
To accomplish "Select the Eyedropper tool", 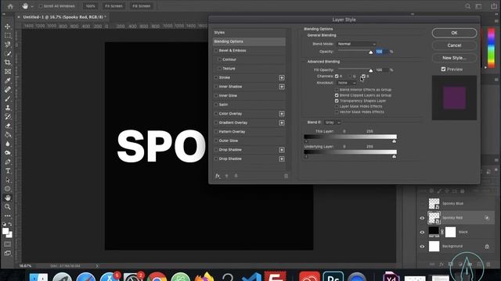I will [8, 80].
